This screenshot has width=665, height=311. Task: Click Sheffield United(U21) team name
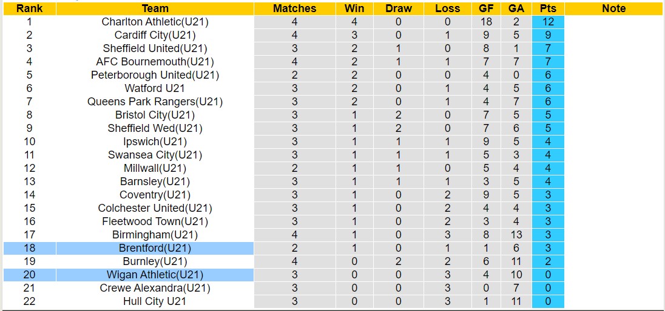[155, 48]
